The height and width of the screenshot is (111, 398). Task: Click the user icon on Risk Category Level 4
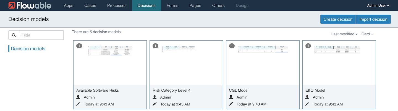(155, 97)
